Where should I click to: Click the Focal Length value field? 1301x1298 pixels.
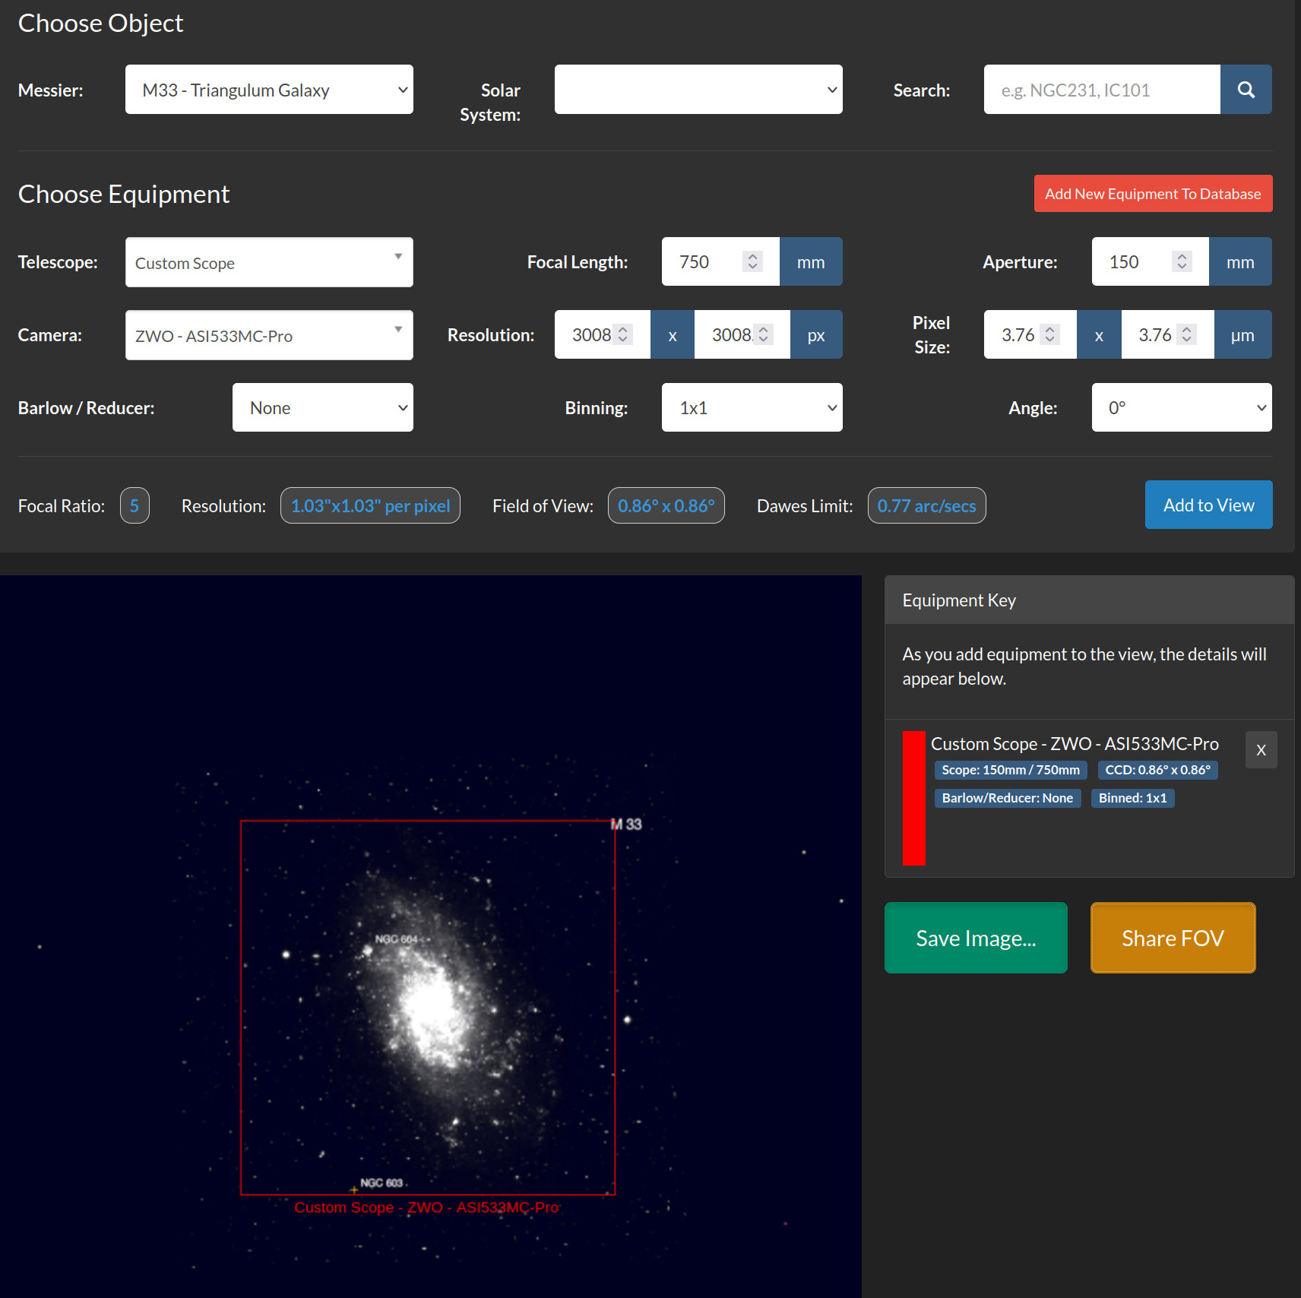click(720, 261)
